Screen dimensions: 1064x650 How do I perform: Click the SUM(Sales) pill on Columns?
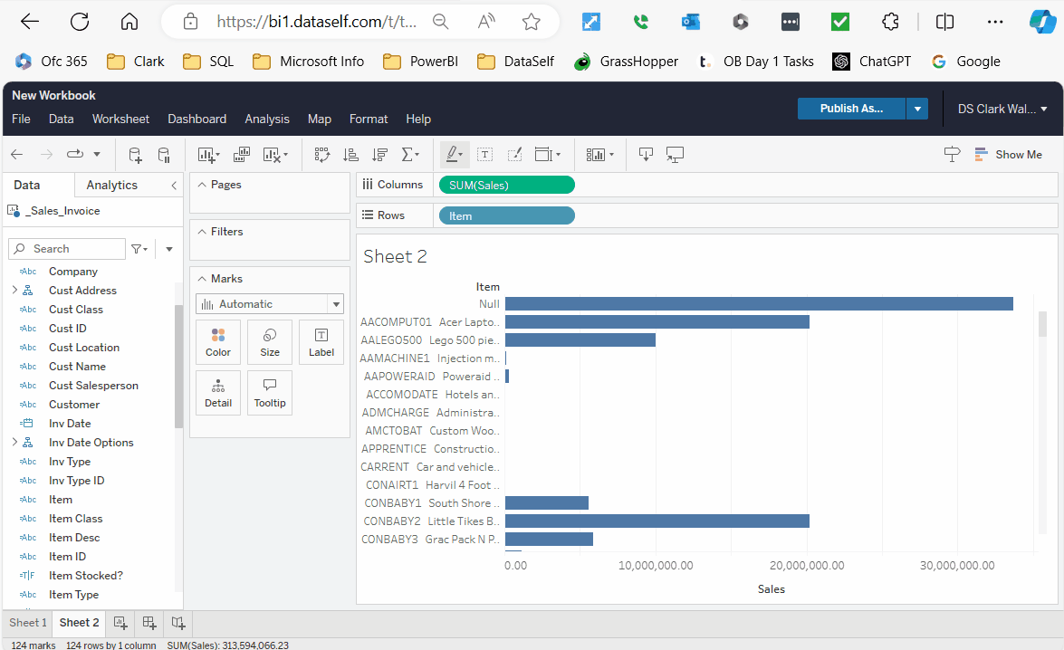point(506,185)
